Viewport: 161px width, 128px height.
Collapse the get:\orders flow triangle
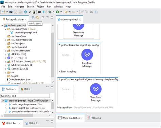pos(59,45)
